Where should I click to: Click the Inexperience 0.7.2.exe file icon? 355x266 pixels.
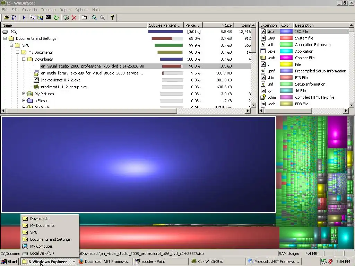(x=36, y=80)
